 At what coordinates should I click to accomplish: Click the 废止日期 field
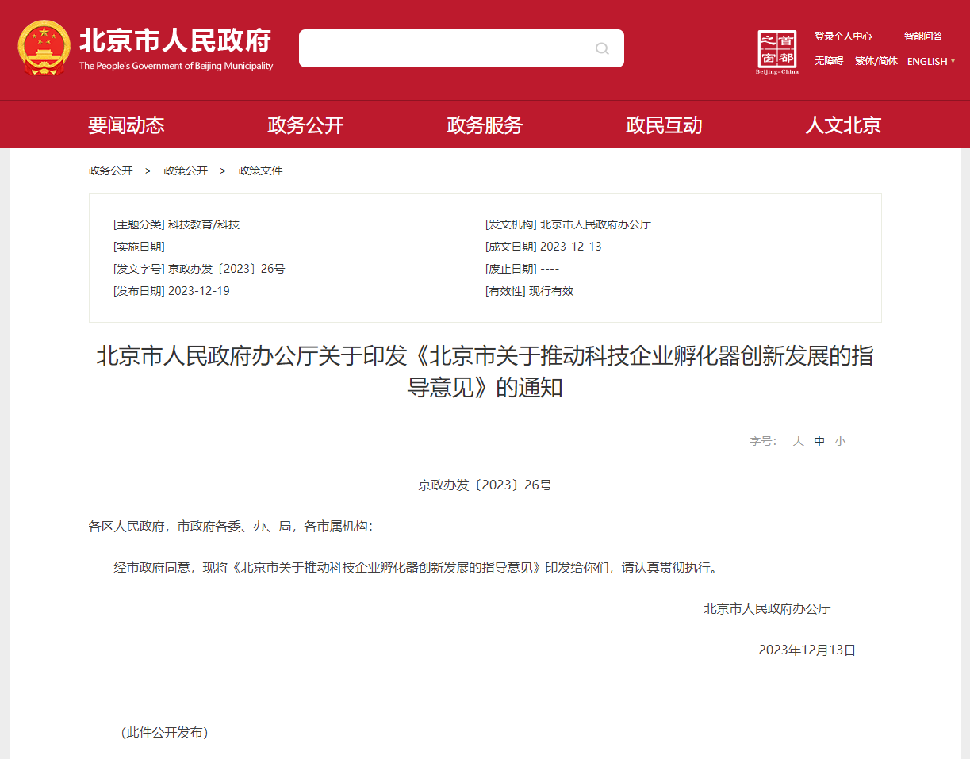522,269
